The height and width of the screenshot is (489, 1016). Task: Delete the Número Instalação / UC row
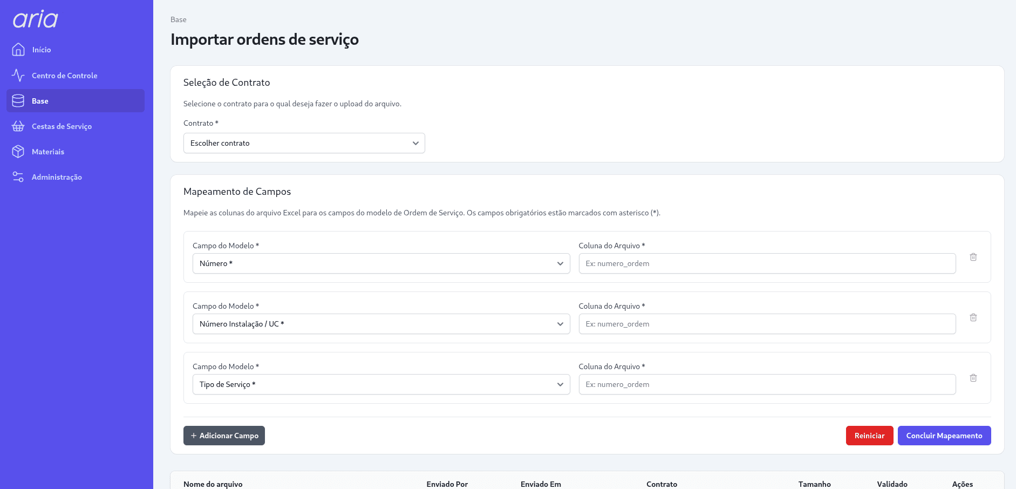[x=973, y=317]
